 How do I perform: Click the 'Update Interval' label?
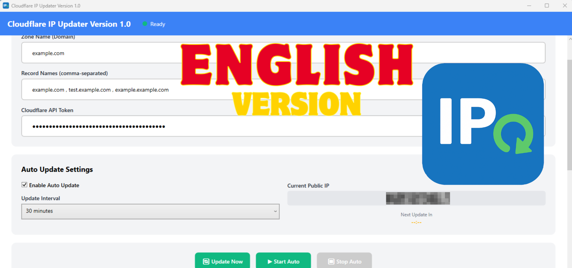tap(41, 198)
